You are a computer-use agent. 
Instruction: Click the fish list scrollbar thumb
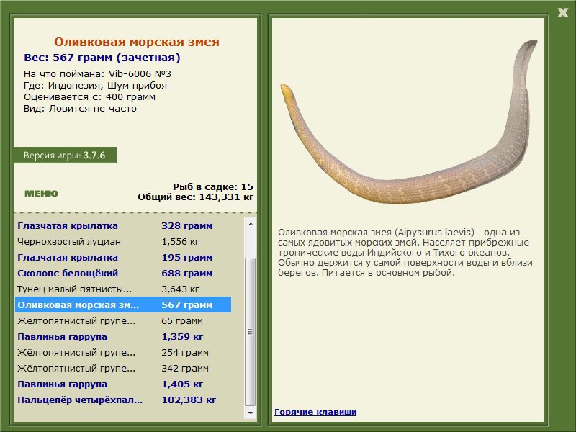250,332
